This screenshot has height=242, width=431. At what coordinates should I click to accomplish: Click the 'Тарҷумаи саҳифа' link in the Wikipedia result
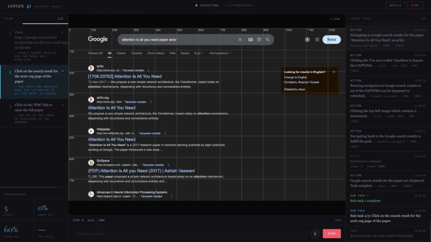tap(150, 133)
